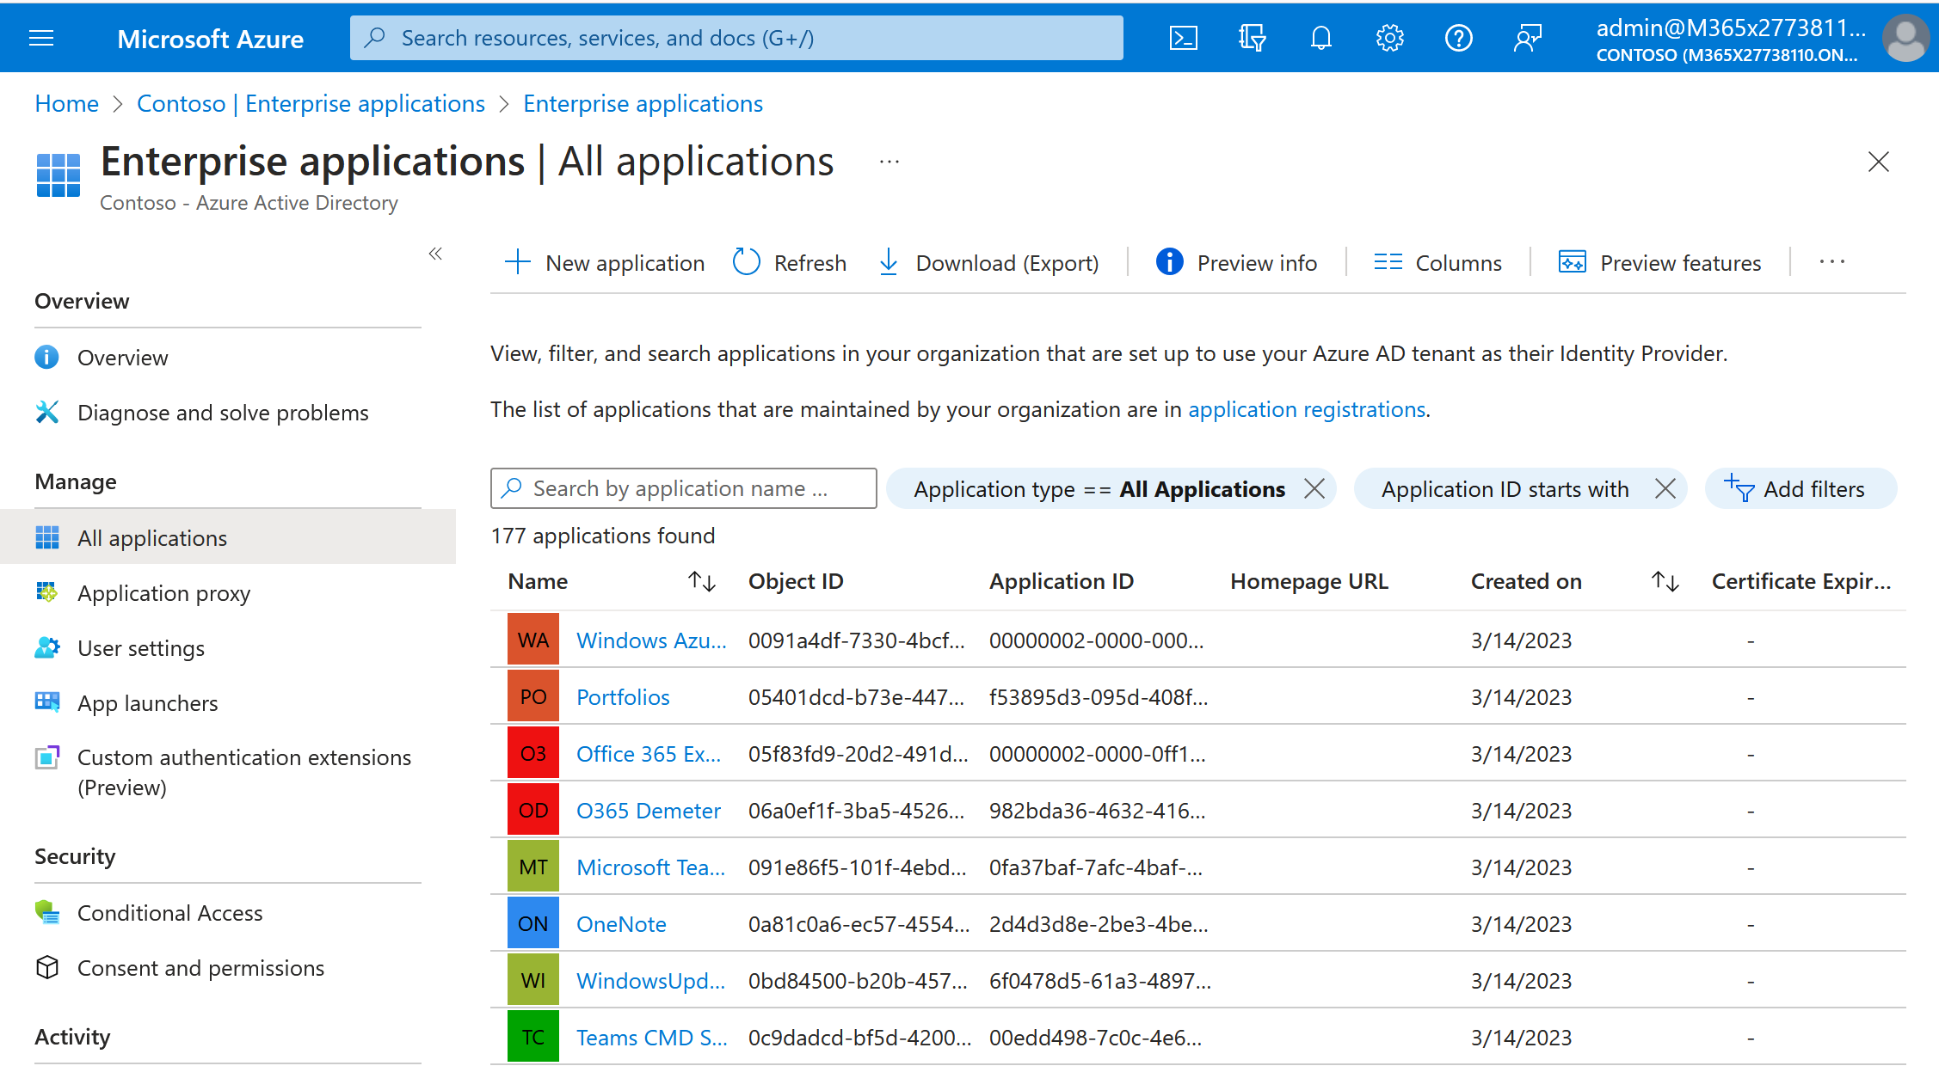
Task: Click the Refresh toolbar button
Action: pos(790,262)
